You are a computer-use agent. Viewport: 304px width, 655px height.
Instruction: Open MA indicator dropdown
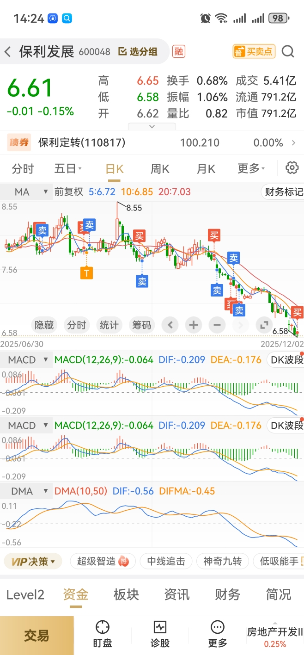click(26, 192)
